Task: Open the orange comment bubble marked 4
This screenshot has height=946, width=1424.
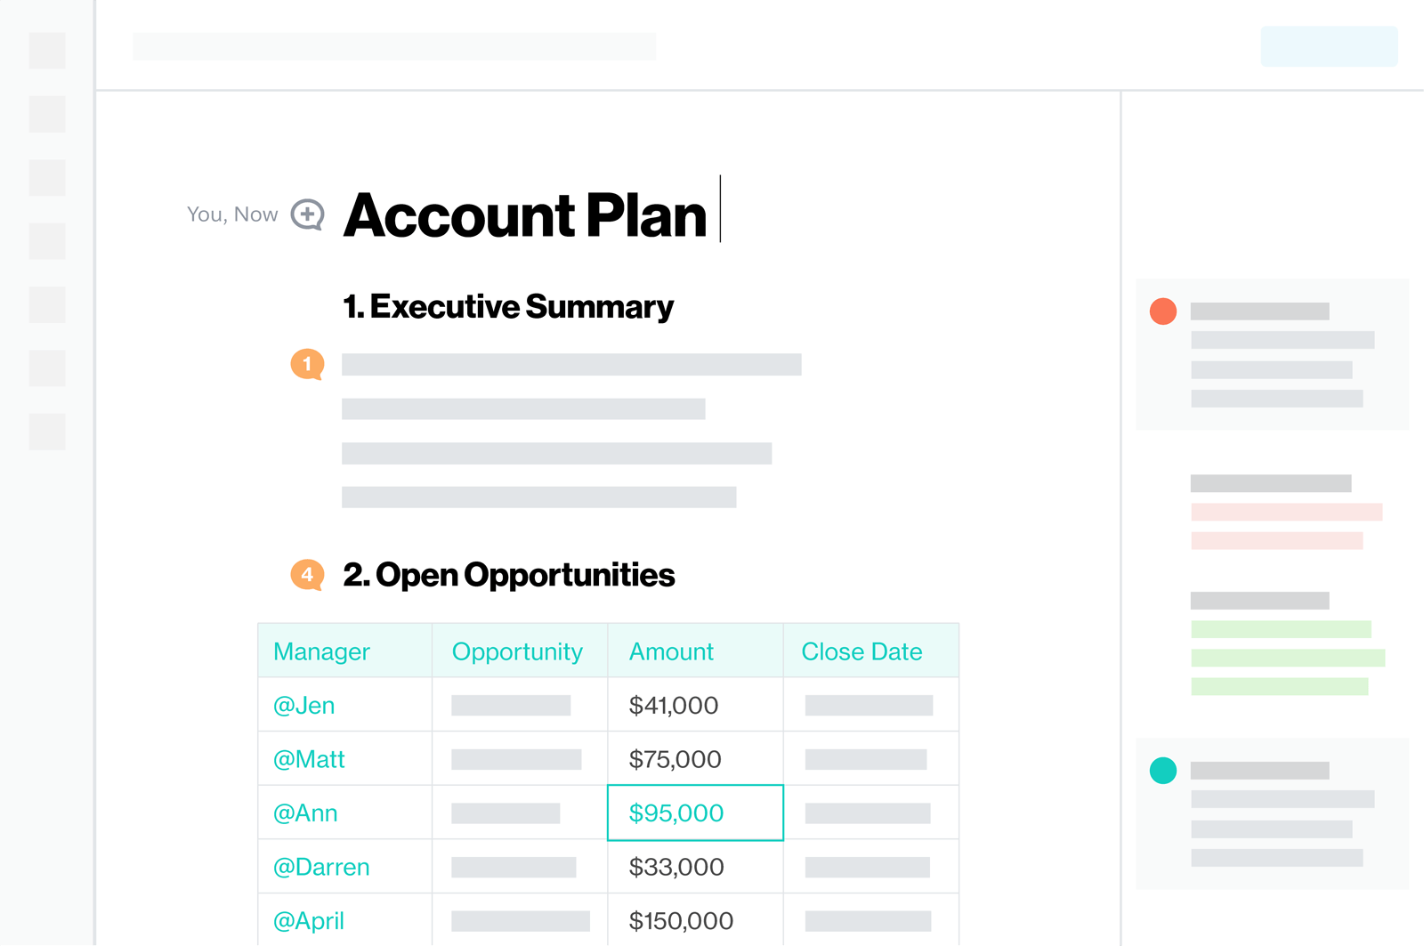Action: click(x=307, y=575)
